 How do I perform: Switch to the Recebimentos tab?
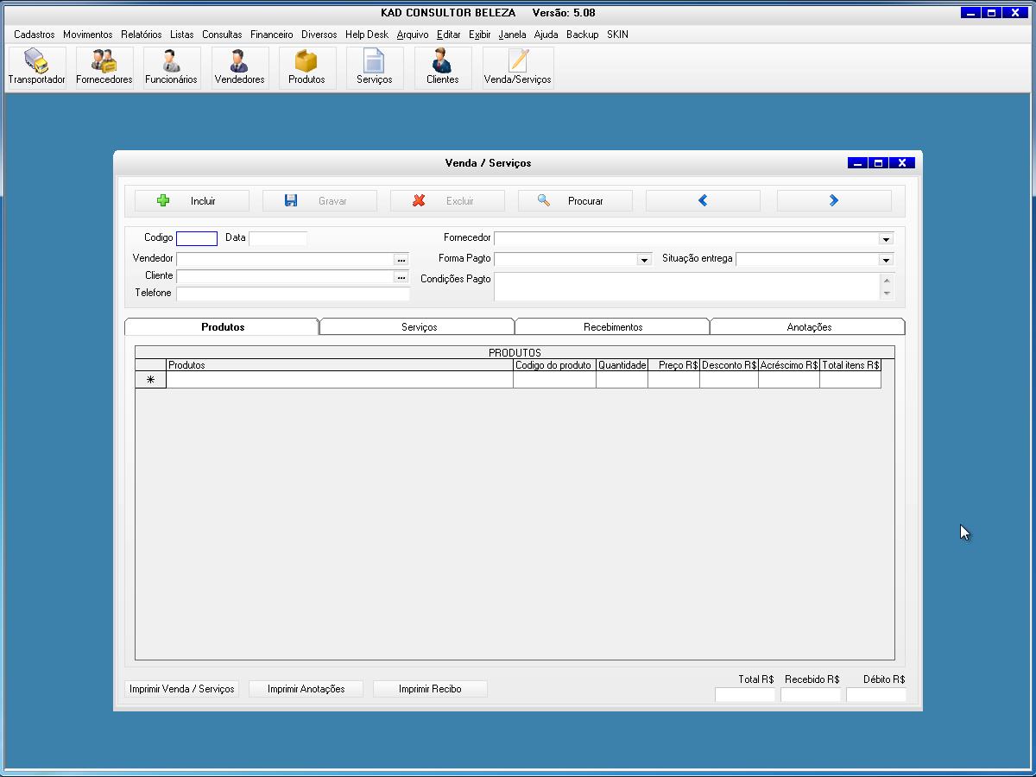(612, 327)
